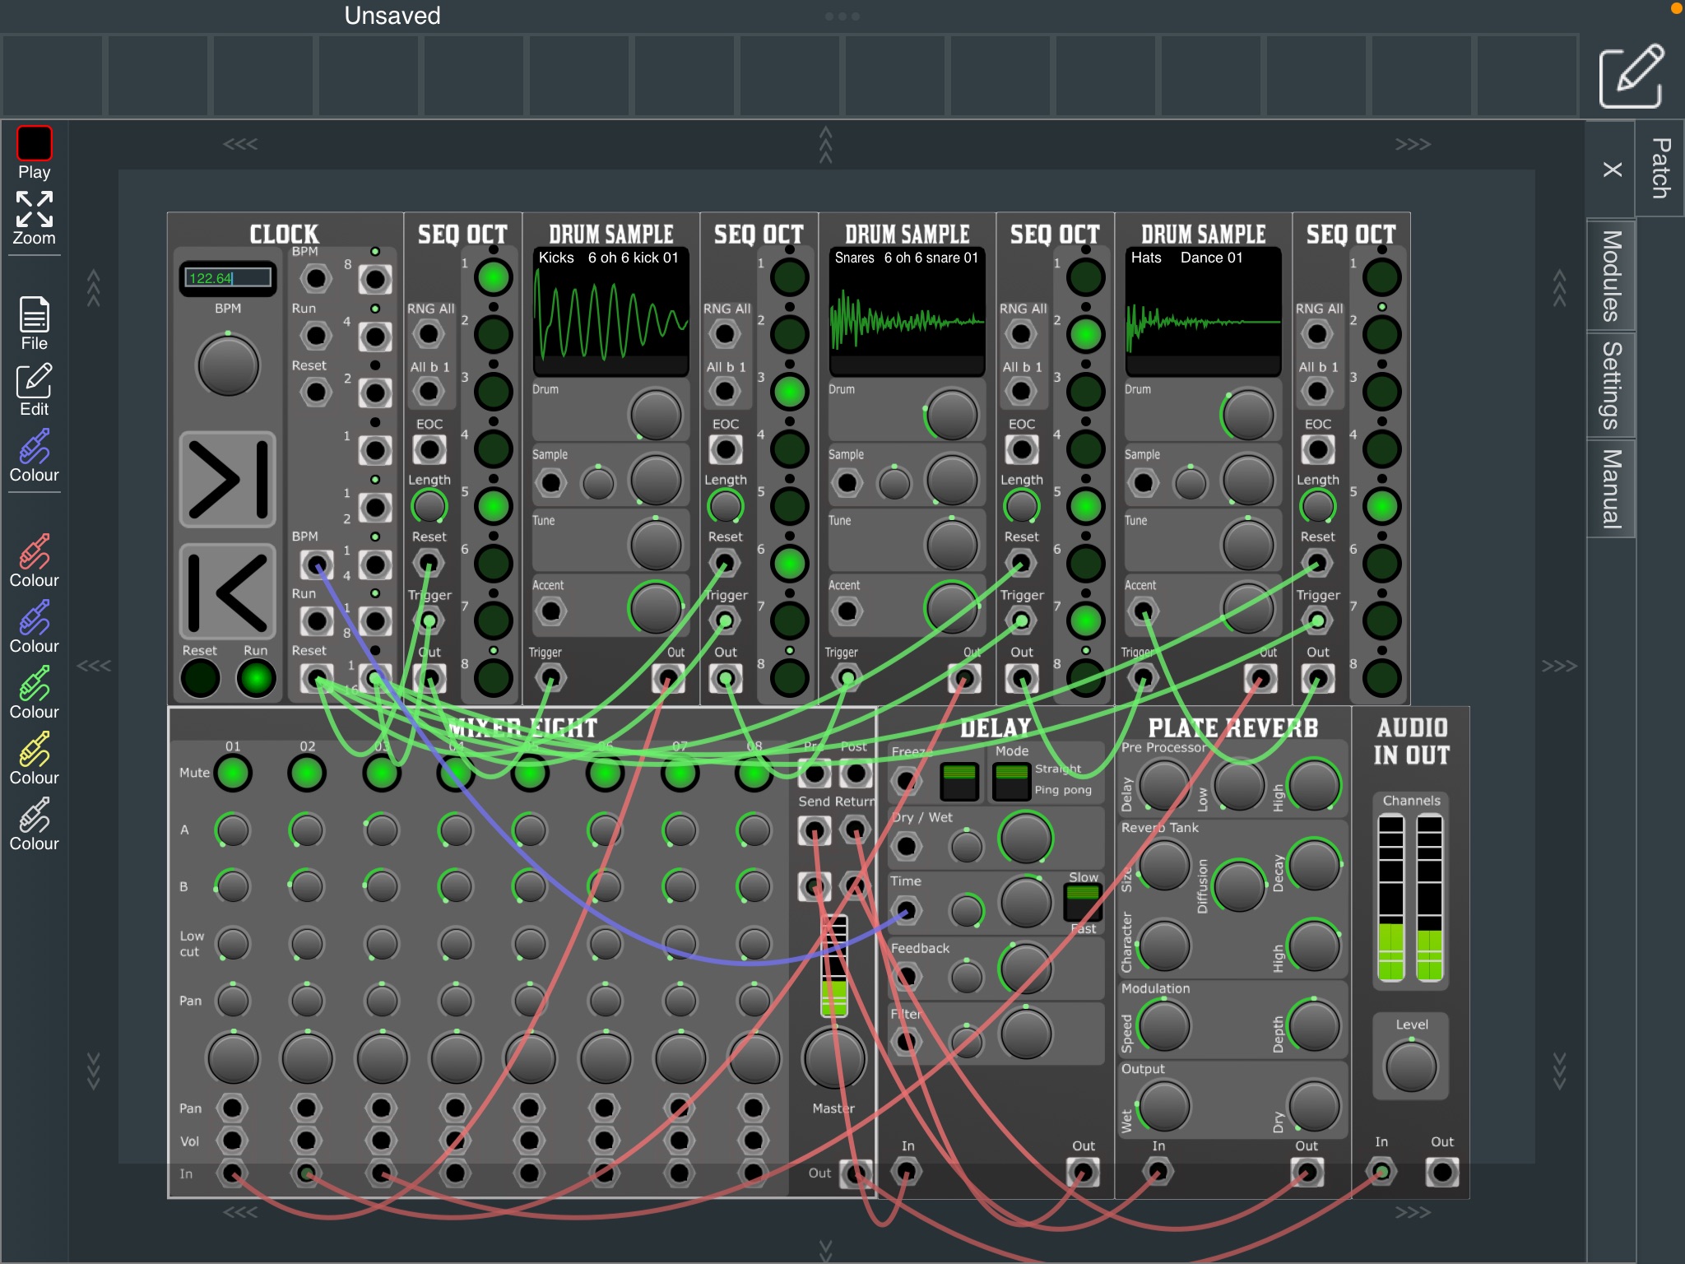Click the Zoom arrows icon
Screen dimensions: 1685x1264
pyautogui.click(x=35, y=210)
